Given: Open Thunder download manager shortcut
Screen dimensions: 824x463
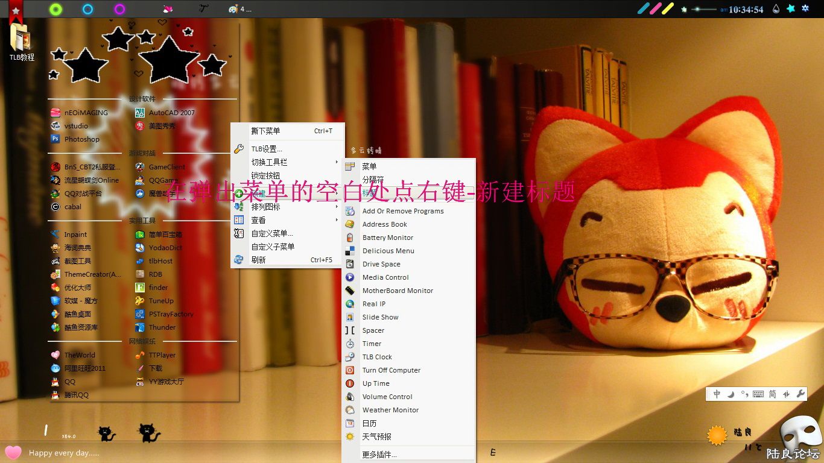Looking at the screenshot, I should 162,327.
